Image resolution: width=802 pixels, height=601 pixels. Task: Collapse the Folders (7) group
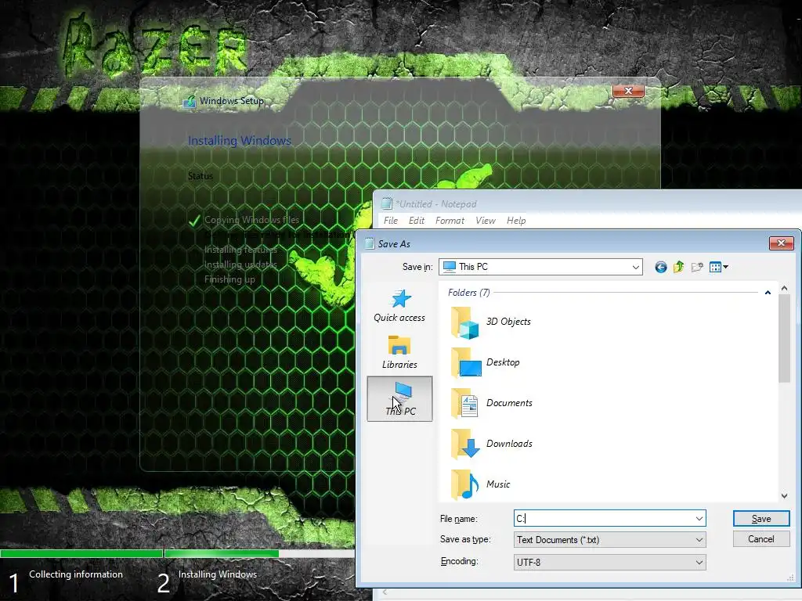[x=768, y=293]
